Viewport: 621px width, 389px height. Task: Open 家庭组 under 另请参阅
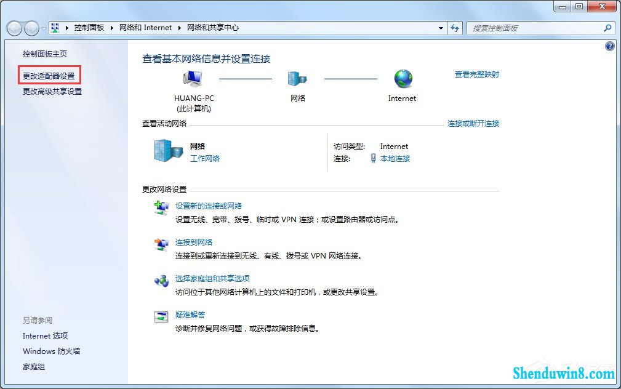[34, 367]
